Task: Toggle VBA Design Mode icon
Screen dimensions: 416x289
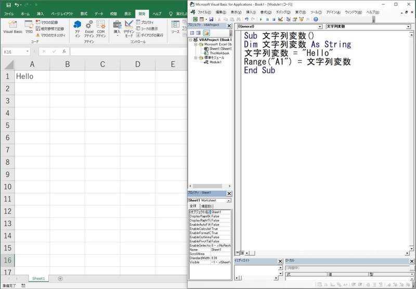Action: pos(280,19)
